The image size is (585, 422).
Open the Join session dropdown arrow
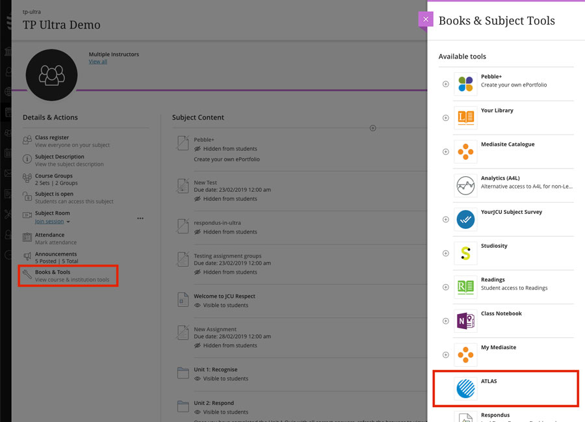[68, 222]
